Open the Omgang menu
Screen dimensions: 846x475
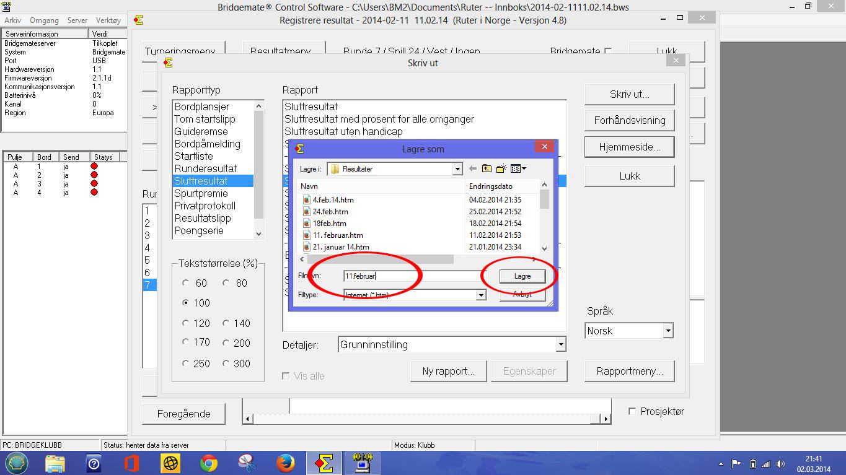click(x=44, y=20)
